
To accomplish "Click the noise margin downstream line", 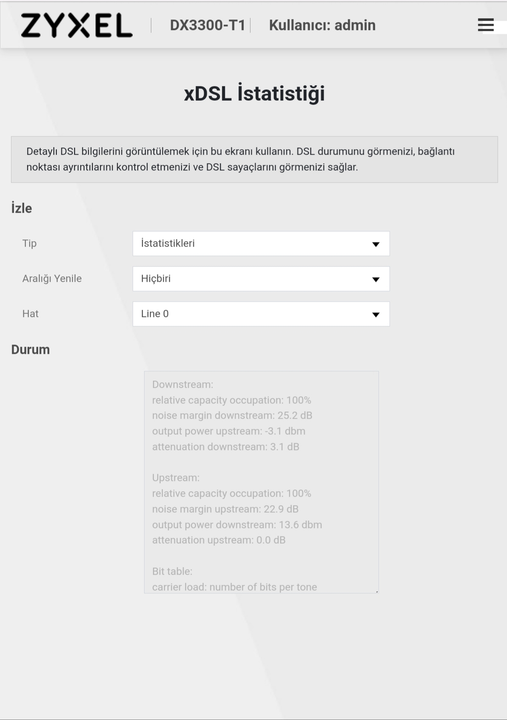I will click(232, 415).
